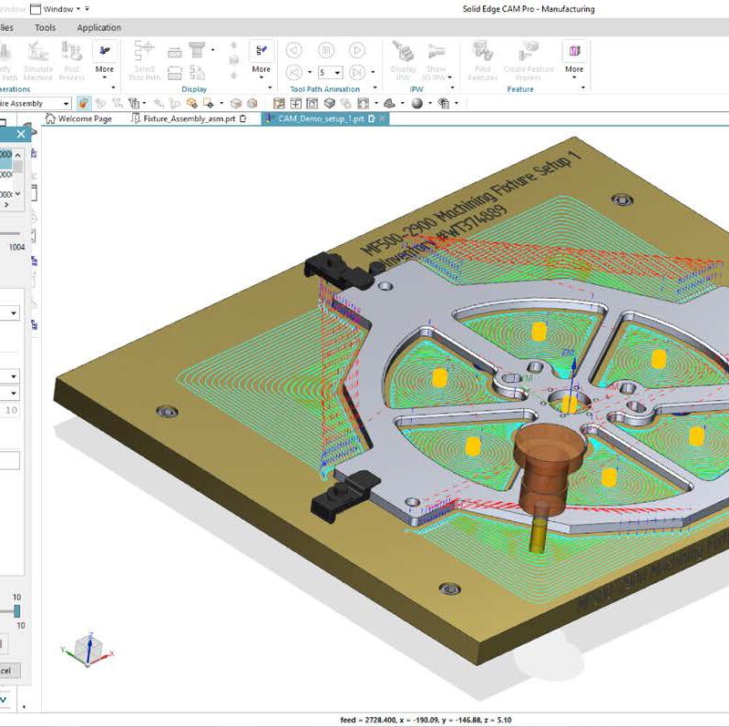Close the CAM_Demo_setup_1.prt tab

pyautogui.click(x=382, y=119)
